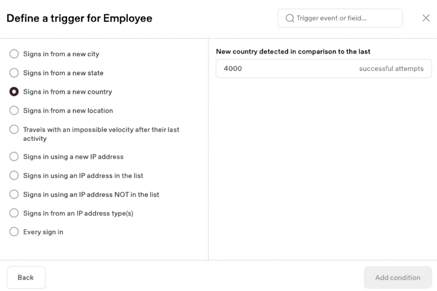The image size is (437, 291).
Task: Click the 'Define a trigger for Employee' heading
Action: (x=79, y=18)
